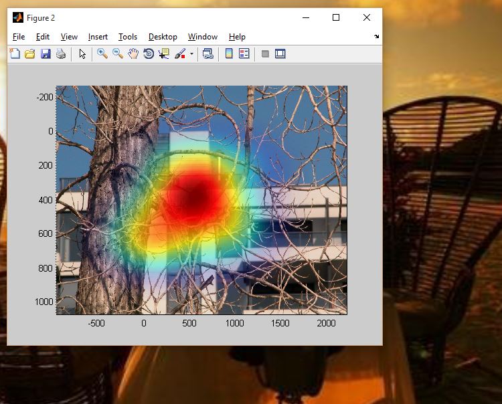This screenshot has width=502, height=404.
Task: Click the x-axis tick label -500
Action: pyautogui.click(x=96, y=323)
